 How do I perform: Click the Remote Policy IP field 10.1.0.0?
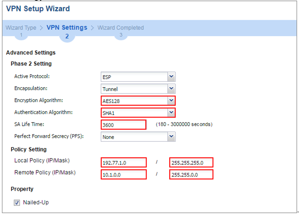pyautogui.click(x=123, y=174)
